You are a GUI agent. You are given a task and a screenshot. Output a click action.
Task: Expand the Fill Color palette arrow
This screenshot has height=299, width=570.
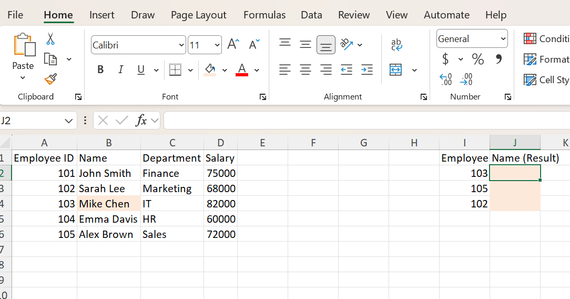(x=225, y=70)
